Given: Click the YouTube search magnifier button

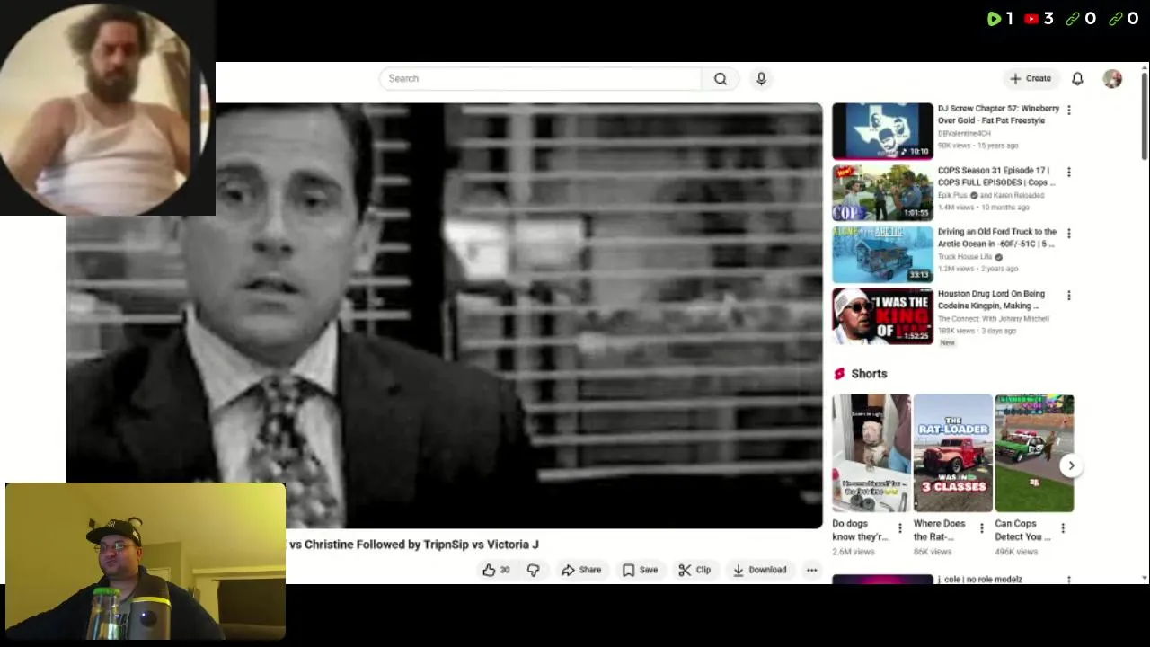Looking at the screenshot, I should click(720, 79).
